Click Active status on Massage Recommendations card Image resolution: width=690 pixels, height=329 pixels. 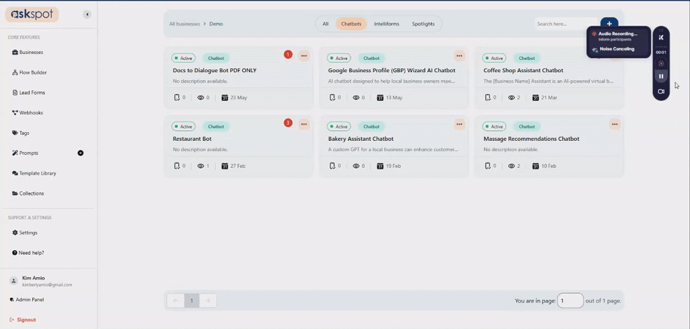494,126
